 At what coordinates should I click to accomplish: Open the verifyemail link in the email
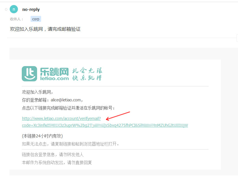coord(61,119)
